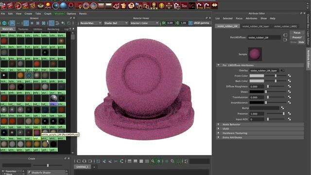Toggle the exposure icon in Material Viewer
This screenshot has height=175, width=311.
coord(164,23)
